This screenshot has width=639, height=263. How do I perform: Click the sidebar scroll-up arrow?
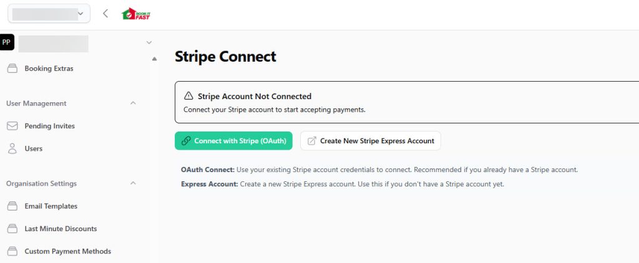(x=154, y=59)
